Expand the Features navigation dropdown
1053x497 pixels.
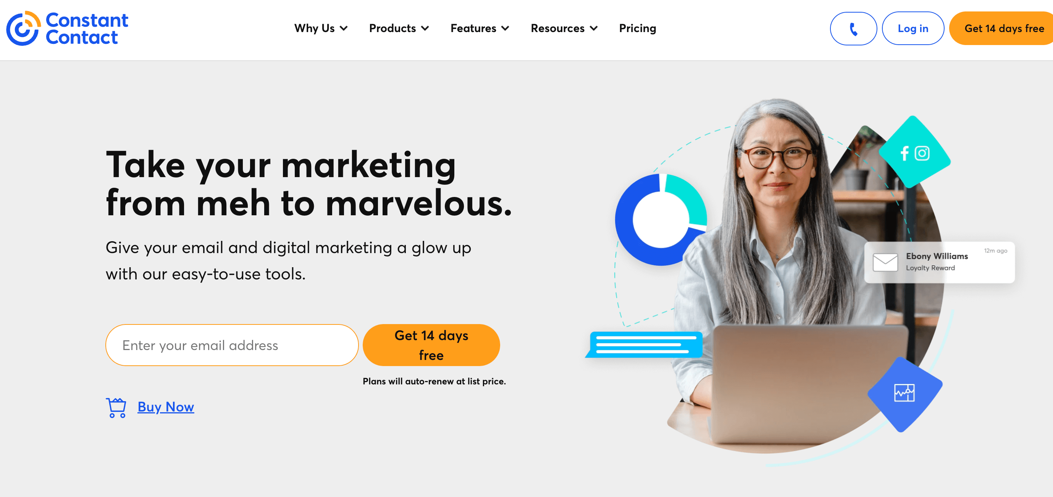[479, 28]
